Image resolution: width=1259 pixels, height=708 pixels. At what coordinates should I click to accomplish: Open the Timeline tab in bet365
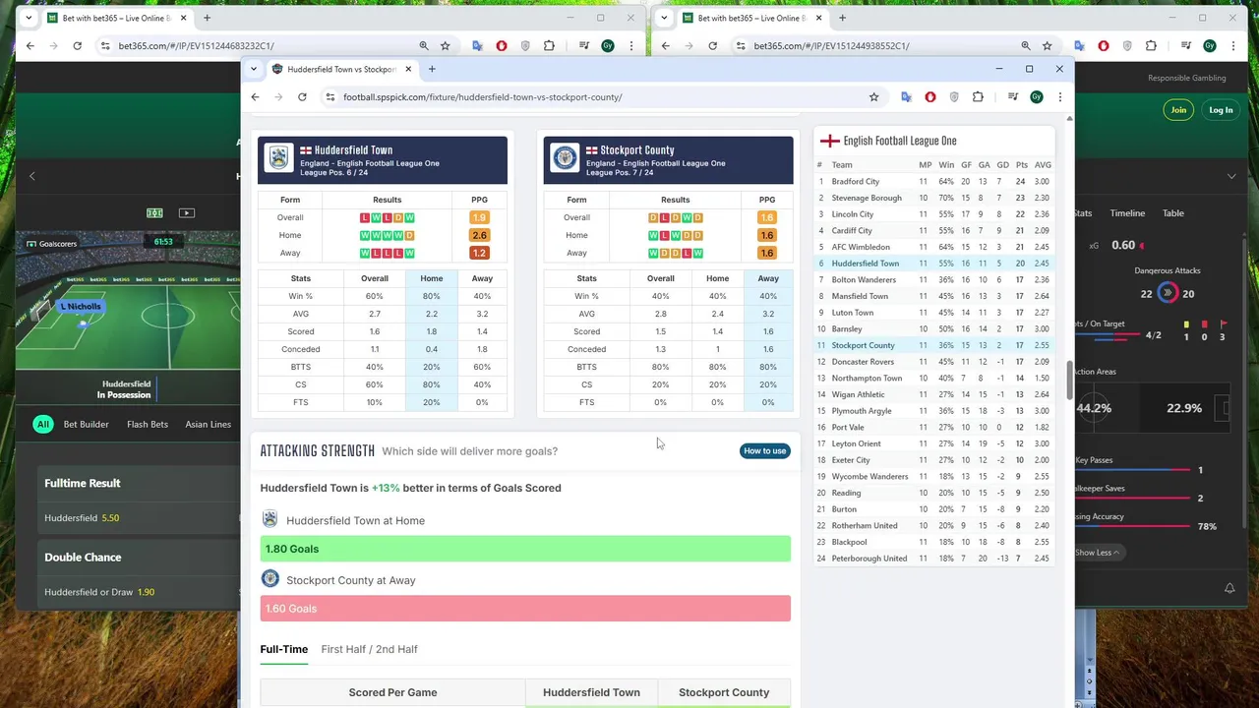(1127, 212)
